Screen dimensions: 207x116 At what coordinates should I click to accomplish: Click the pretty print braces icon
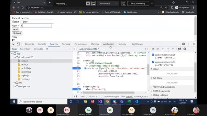[75, 96]
